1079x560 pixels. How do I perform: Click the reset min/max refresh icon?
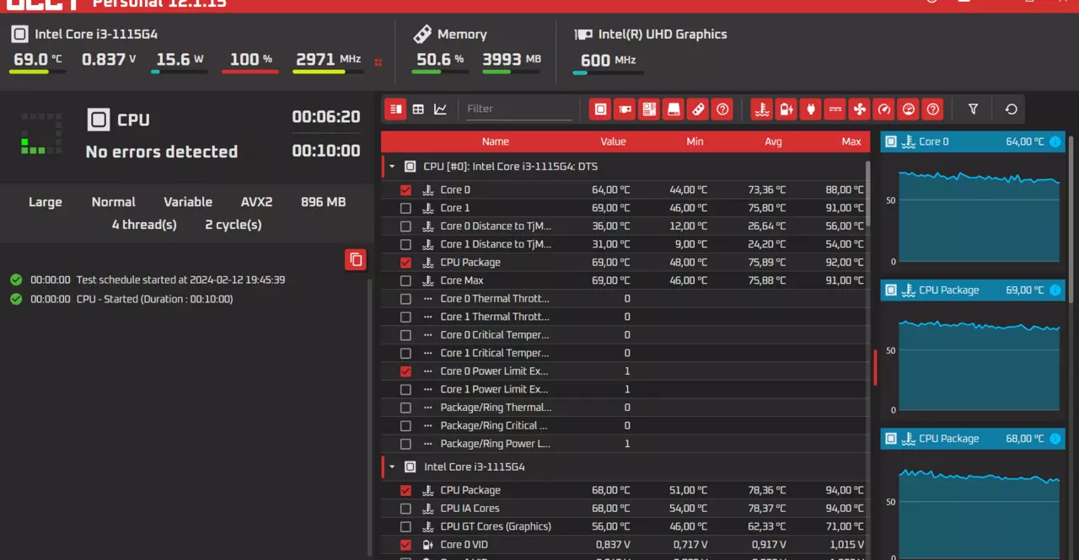[1012, 109]
